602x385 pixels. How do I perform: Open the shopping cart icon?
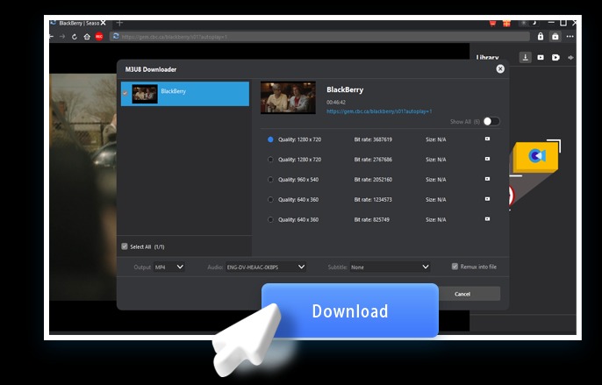492,24
